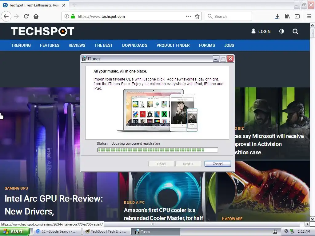Open THE BEST nav item
The image size is (315, 236).
[x=104, y=45]
